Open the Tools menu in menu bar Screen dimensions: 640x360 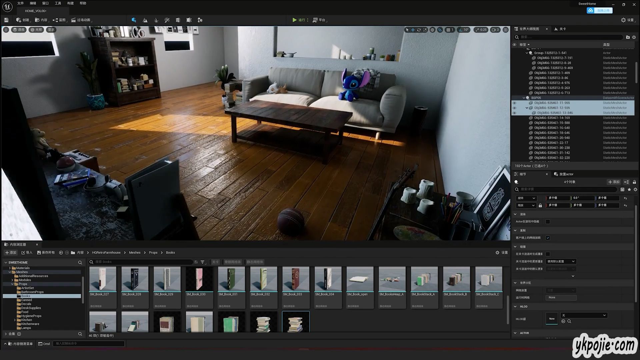click(58, 3)
